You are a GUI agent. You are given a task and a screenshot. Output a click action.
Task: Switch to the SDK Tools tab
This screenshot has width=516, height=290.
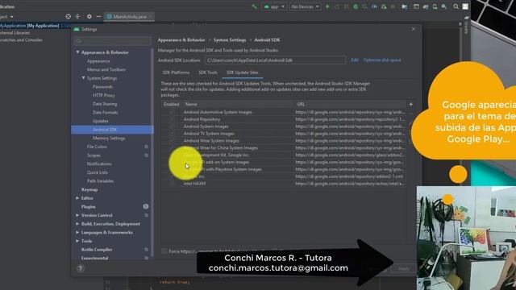208,72
